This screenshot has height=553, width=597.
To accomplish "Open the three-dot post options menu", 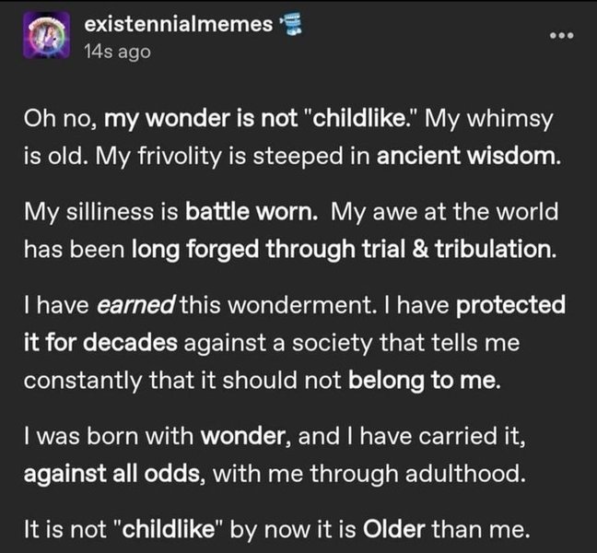I will 562,35.
